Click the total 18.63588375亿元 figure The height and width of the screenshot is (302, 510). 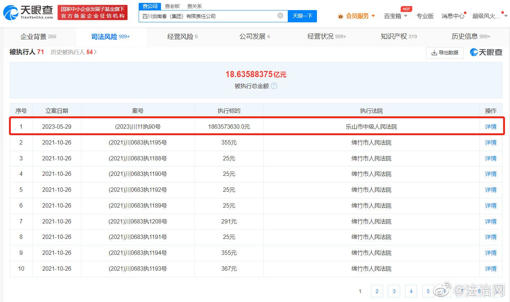(256, 75)
